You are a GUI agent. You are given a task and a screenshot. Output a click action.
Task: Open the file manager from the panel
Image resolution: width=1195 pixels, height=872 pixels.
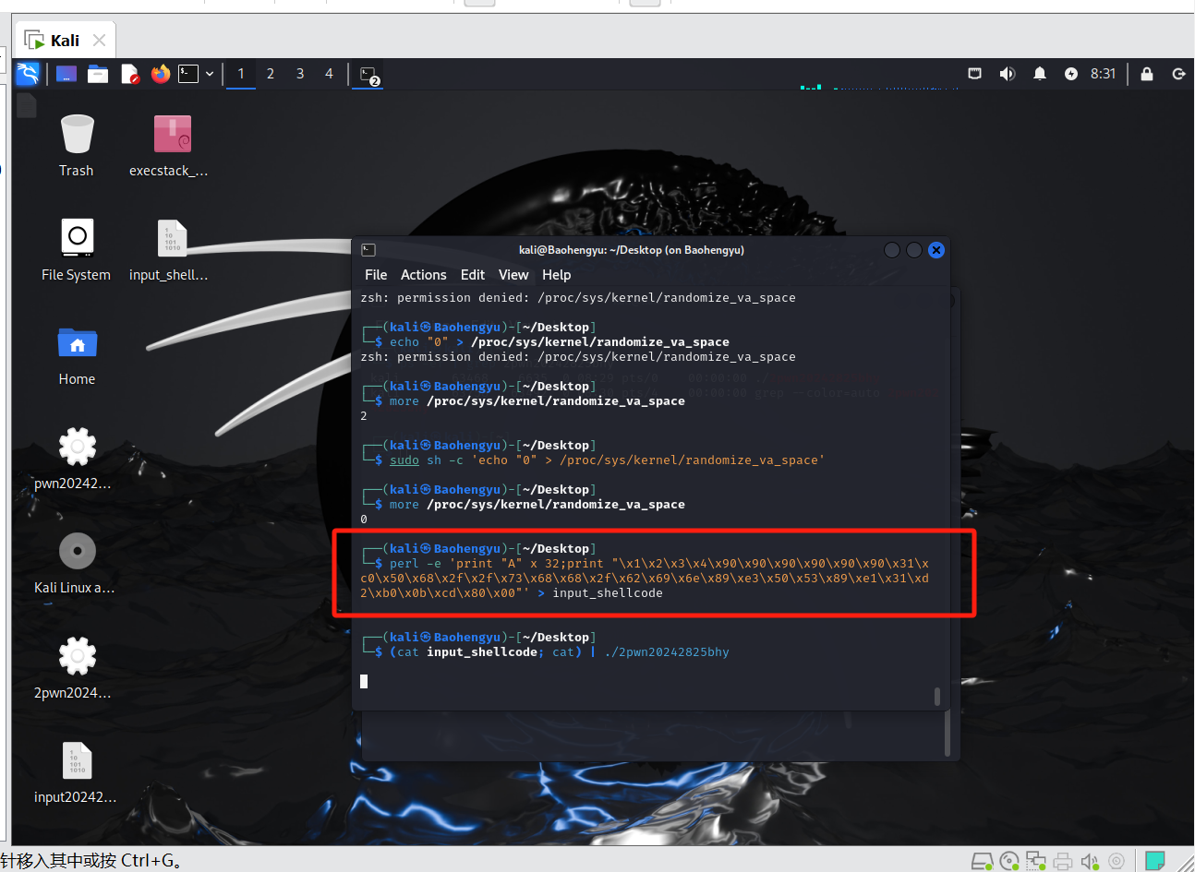[x=98, y=74]
